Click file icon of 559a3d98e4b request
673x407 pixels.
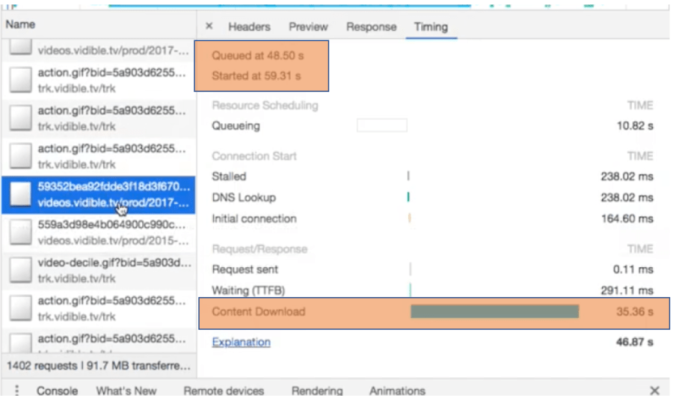20,232
